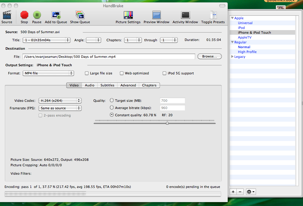
Task: Click the constant quality slider handle
Action: [x=167, y=123]
